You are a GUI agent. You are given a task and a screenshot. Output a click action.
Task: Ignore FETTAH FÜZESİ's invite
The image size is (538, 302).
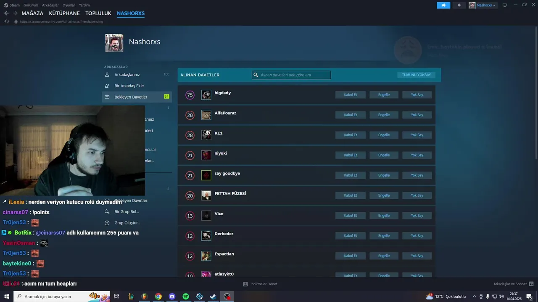(417, 195)
